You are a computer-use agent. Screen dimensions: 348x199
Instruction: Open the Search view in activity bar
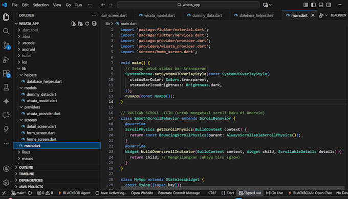coord(6,31)
